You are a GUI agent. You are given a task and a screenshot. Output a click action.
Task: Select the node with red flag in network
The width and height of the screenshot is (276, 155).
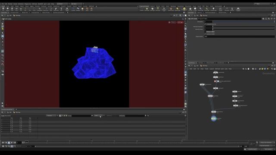[216, 81]
